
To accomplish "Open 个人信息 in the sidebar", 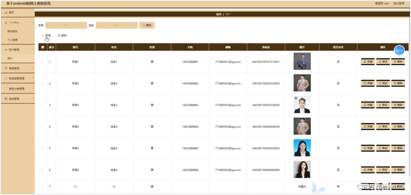I will point(12,40).
